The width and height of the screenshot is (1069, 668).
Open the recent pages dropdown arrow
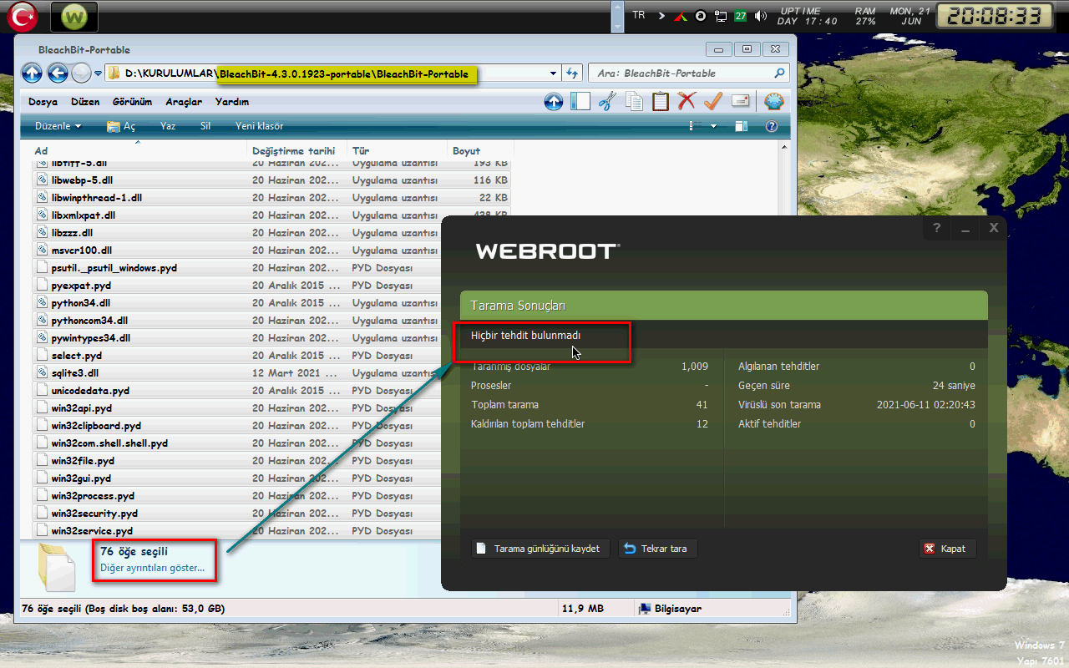(x=99, y=73)
